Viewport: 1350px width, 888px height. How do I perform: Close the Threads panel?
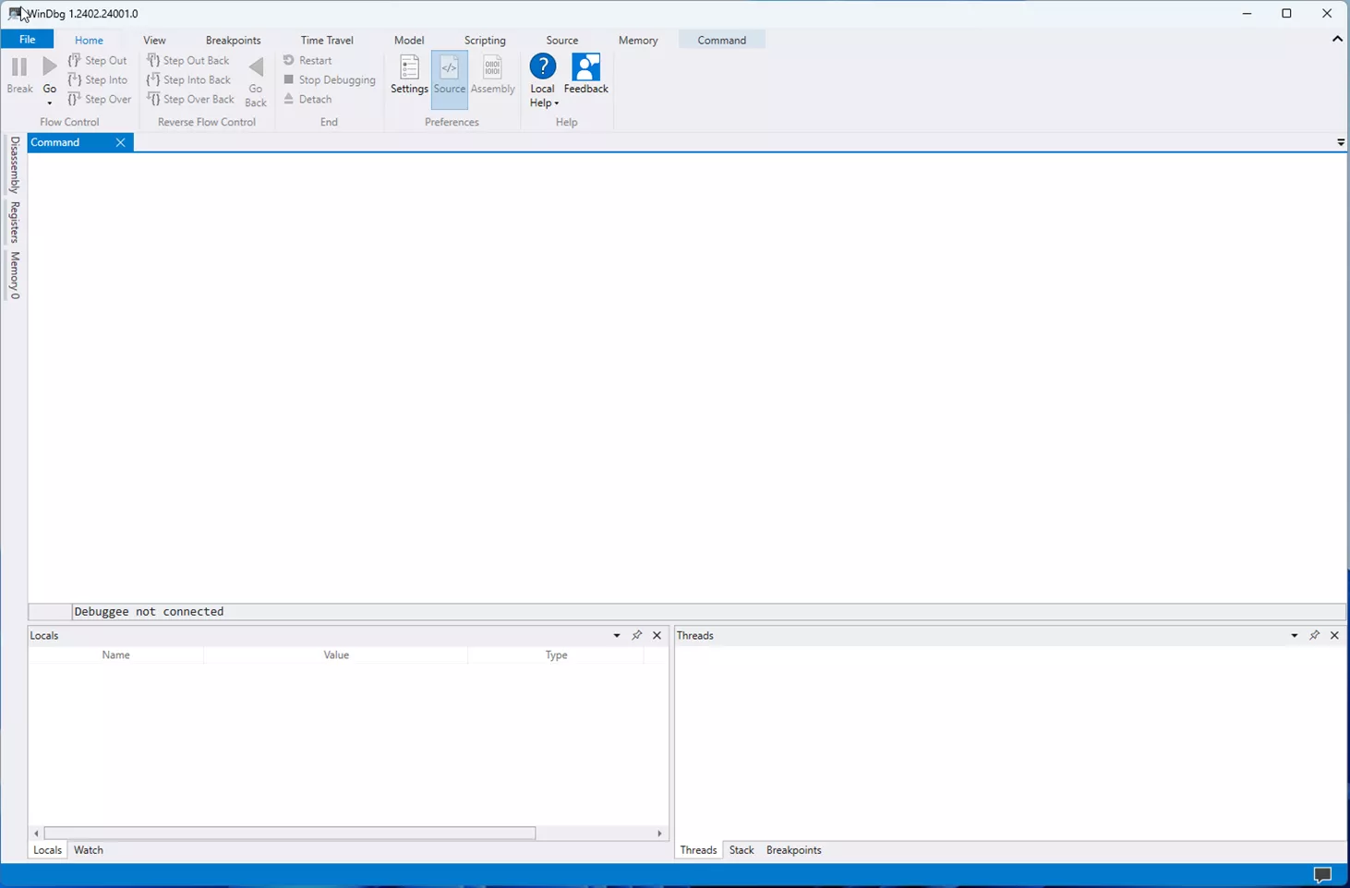coord(1335,635)
